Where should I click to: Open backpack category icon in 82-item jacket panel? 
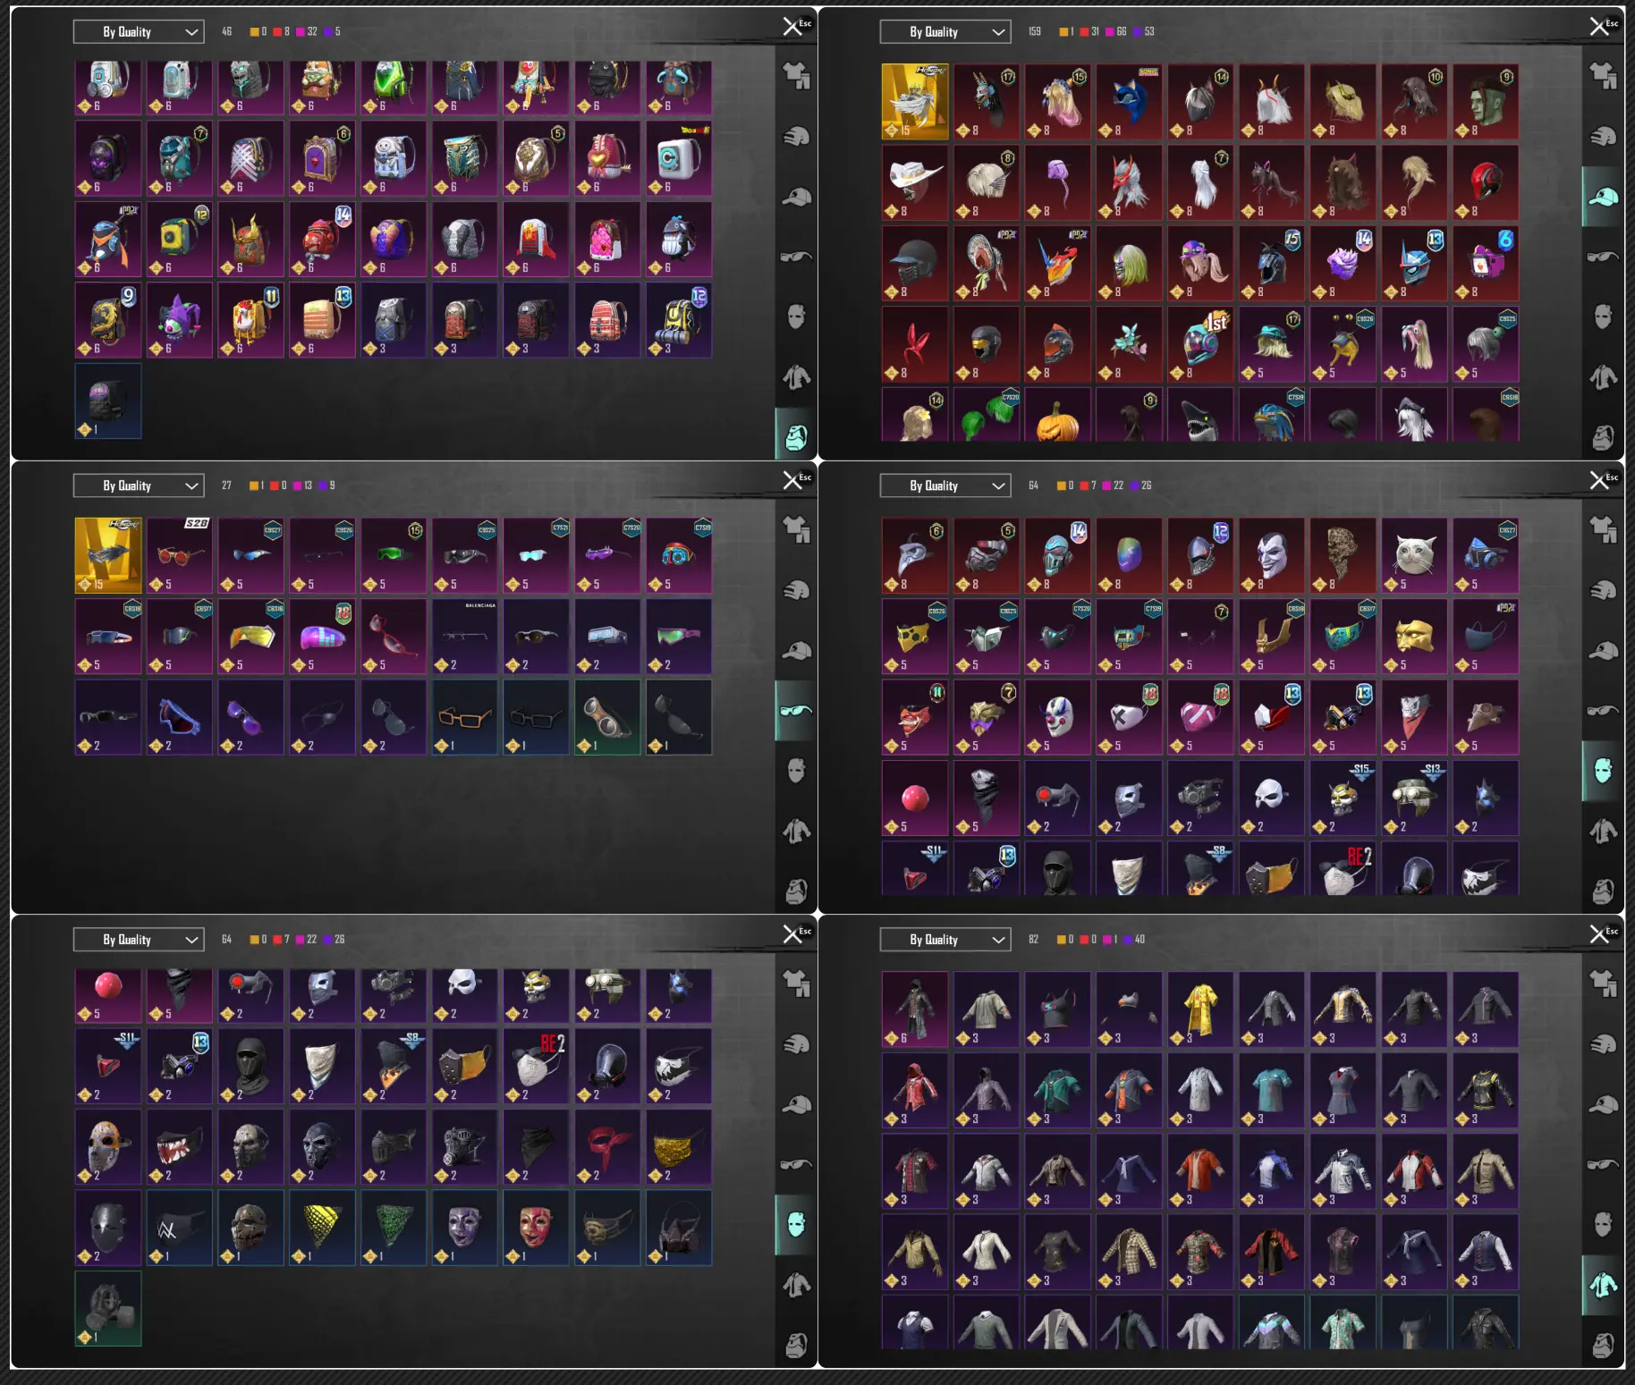click(1603, 1346)
